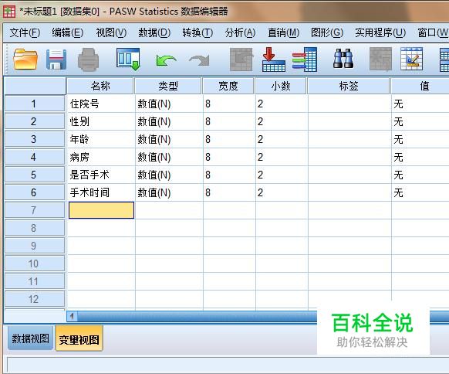The image size is (449, 374).
Task: Click the variable name 手术时间
Action: click(x=89, y=192)
